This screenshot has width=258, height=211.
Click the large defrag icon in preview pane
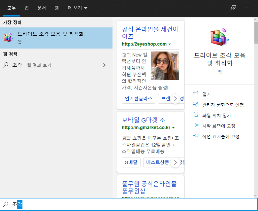click(219, 37)
